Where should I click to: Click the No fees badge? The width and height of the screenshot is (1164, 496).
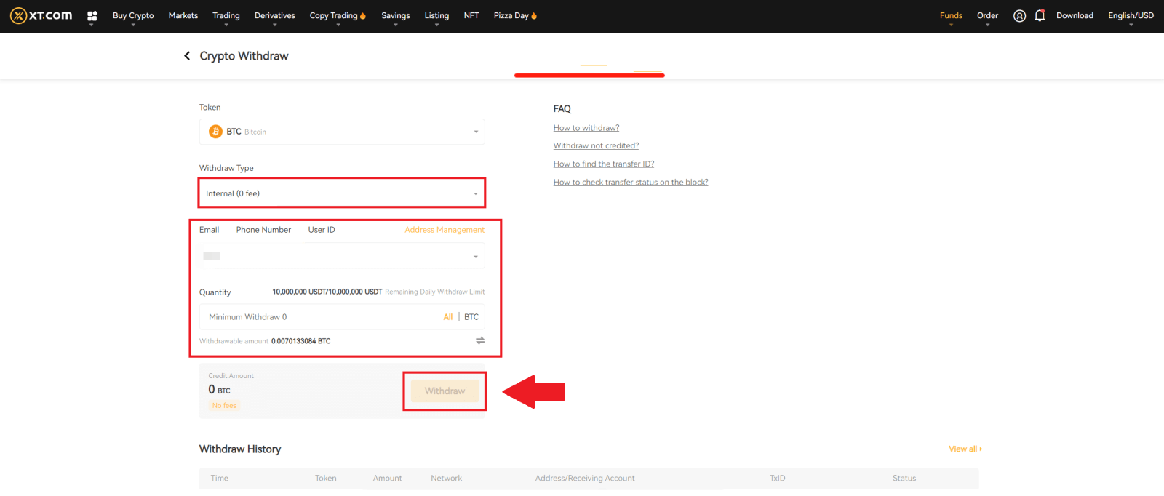[224, 406]
